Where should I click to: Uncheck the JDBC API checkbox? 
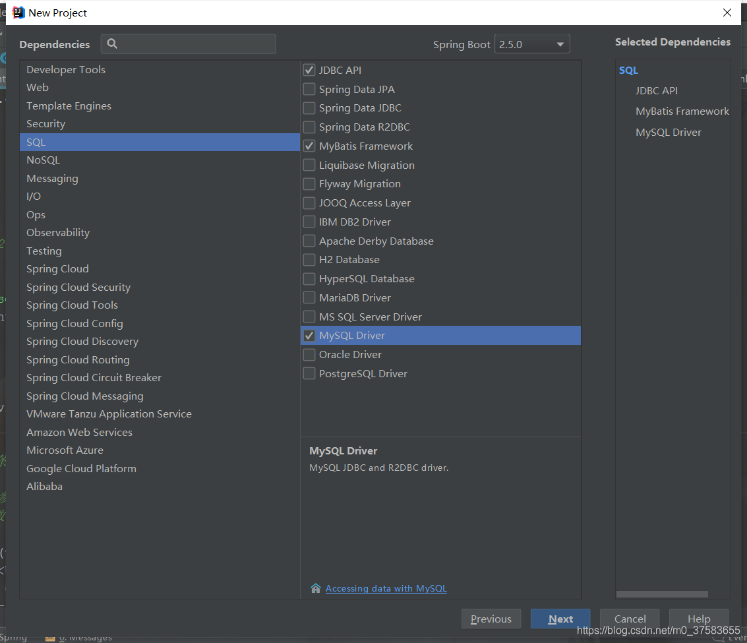309,70
